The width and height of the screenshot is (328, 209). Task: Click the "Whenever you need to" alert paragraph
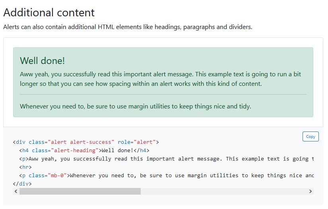[x=135, y=106]
